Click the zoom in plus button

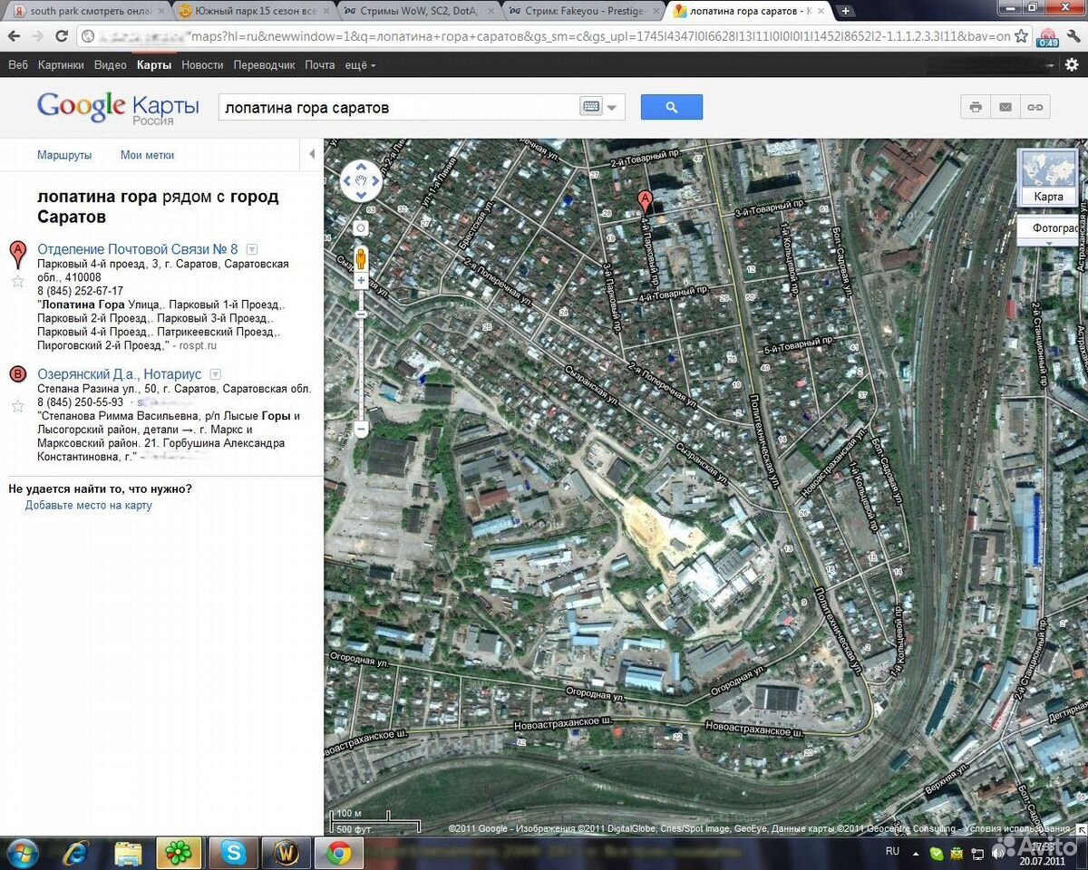(x=361, y=281)
